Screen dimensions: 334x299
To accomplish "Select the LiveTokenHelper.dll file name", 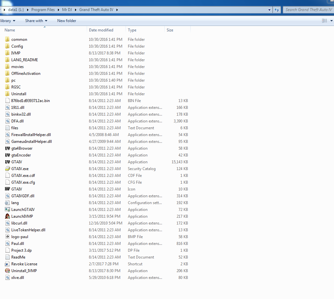I will pos(28,230).
